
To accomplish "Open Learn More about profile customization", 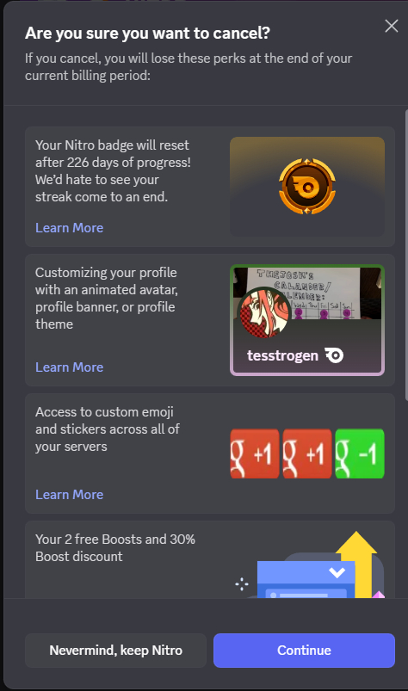I will click(69, 367).
